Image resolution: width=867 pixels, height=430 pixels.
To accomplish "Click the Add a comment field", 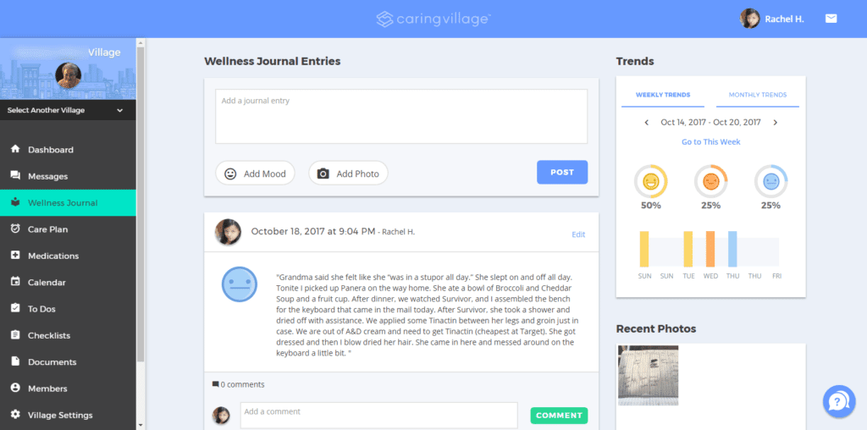I will [378, 415].
